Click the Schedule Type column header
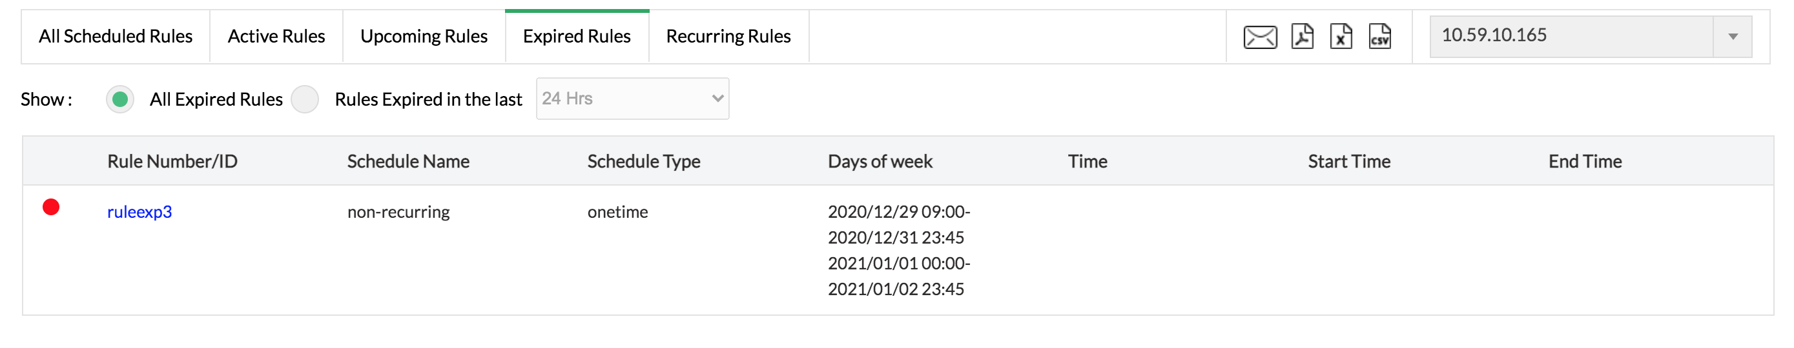 (x=643, y=161)
